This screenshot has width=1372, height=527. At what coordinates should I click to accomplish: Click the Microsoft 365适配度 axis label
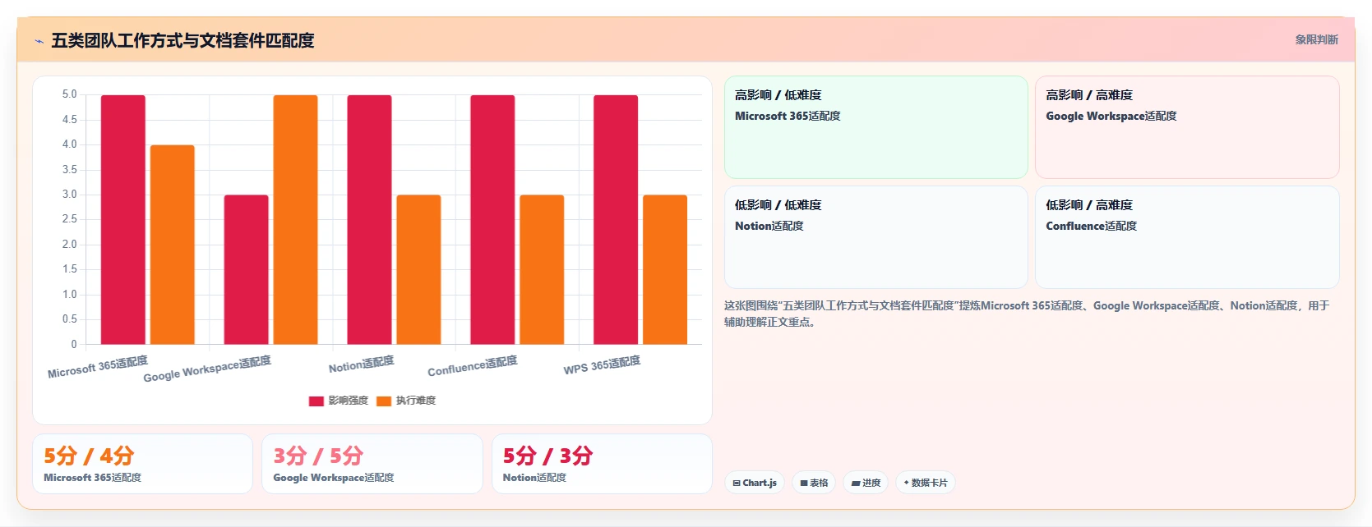(x=98, y=367)
